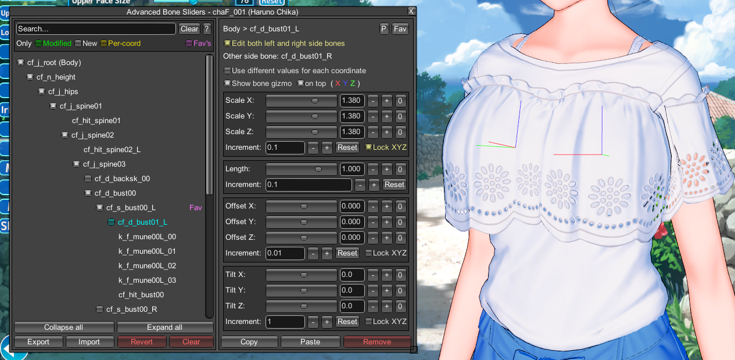735x360 pixels.
Task: Click the bone tree vertical scrollbar
Action: click(209, 125)
